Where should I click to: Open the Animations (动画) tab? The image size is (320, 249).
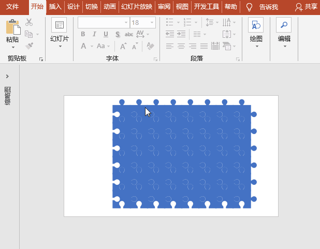[x=109, y=7]
